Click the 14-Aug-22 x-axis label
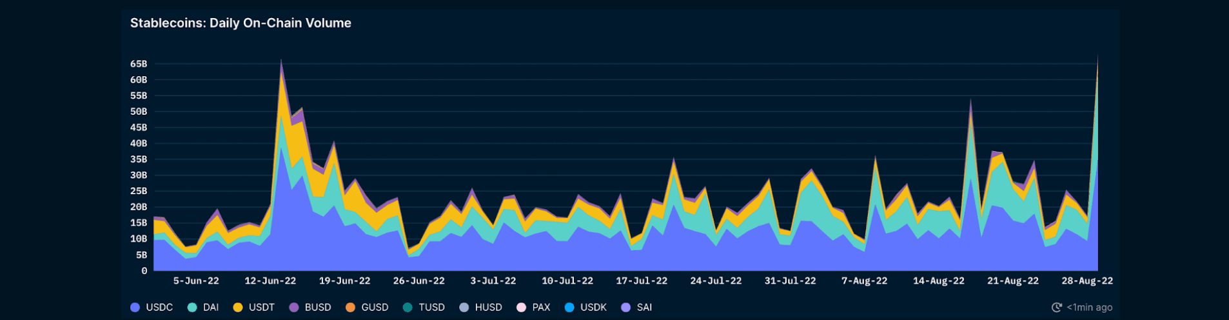The height and width of the screenshot is (320, 1229). click(x=939, y=281)
